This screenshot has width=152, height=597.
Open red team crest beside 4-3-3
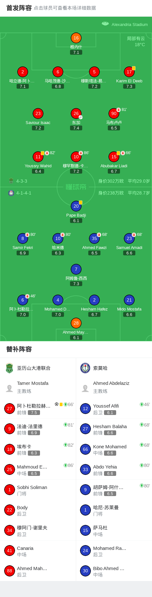point(11,181)
